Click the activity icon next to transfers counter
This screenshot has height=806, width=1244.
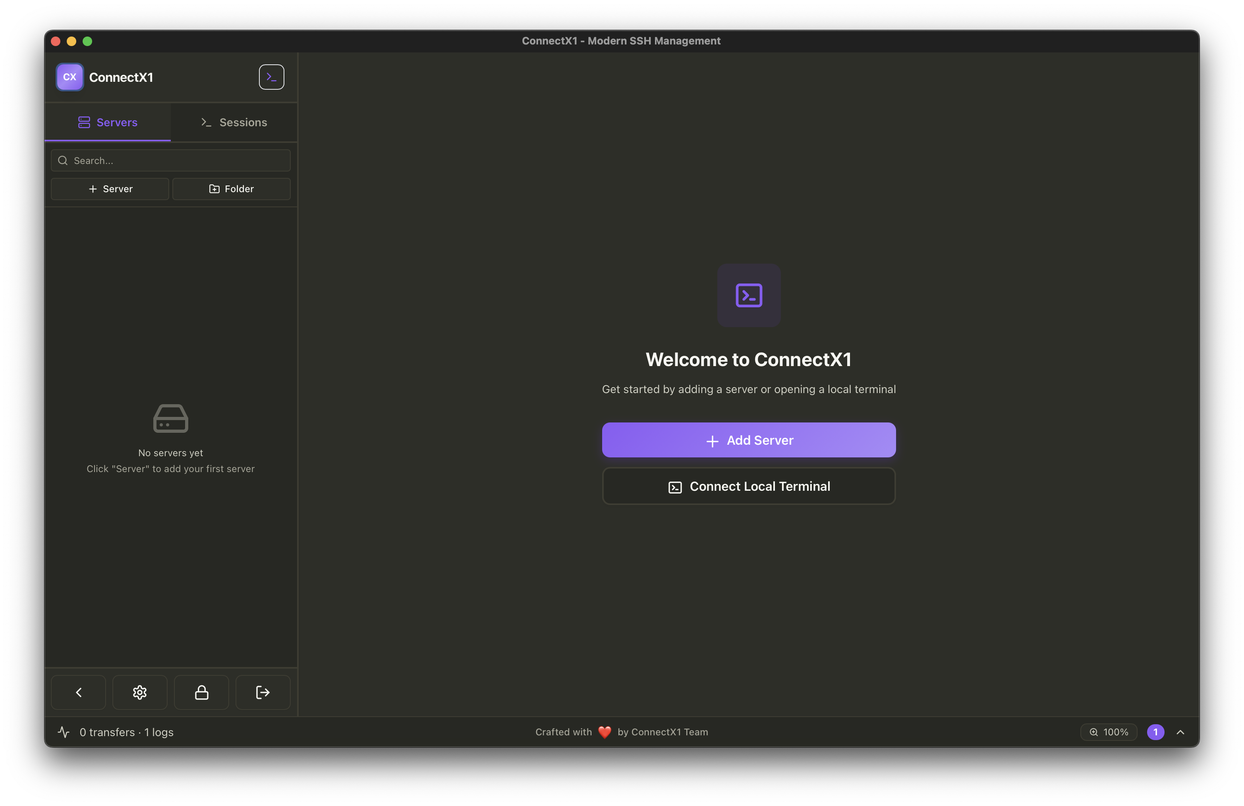click(64, 732)
